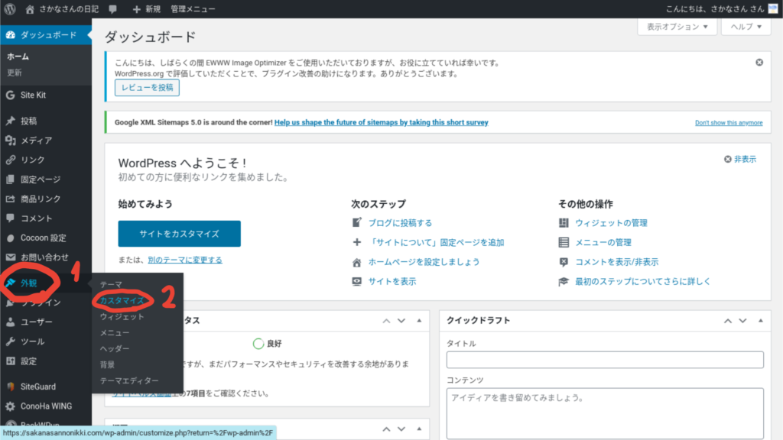This screenshot has height=440, width=783.
Task: Open ホームページを設定しましょう link
Action: click(x=424, y=262)
